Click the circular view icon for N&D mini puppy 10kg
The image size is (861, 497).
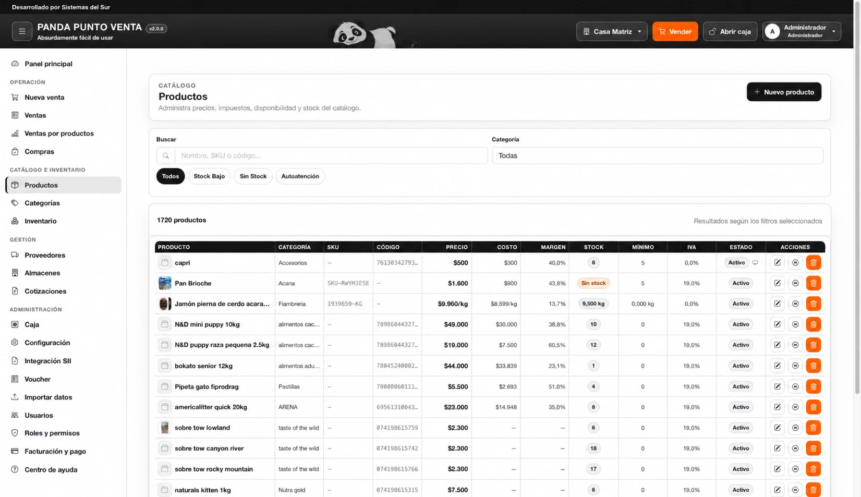coord(795,324)
